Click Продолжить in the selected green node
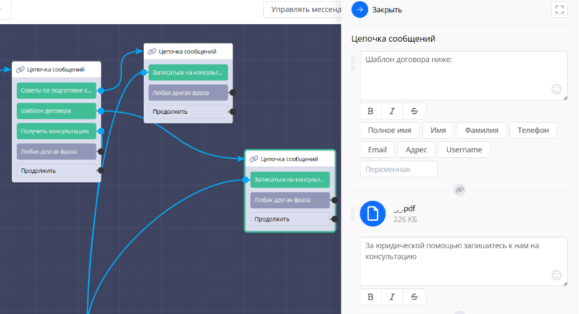 tap(290, 219)
